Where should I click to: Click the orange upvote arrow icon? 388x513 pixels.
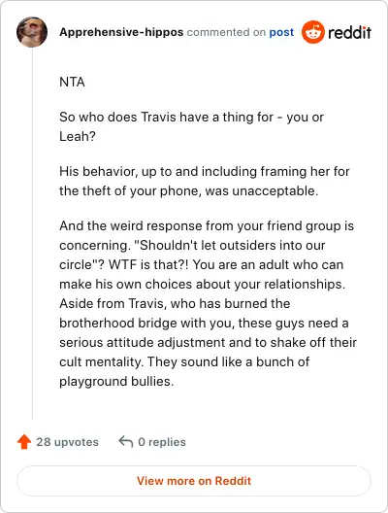[x=24, y=442]
